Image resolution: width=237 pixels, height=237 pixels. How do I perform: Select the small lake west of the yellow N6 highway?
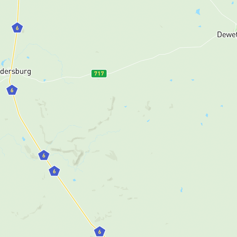pyautogui.click(x=23, y=139)
